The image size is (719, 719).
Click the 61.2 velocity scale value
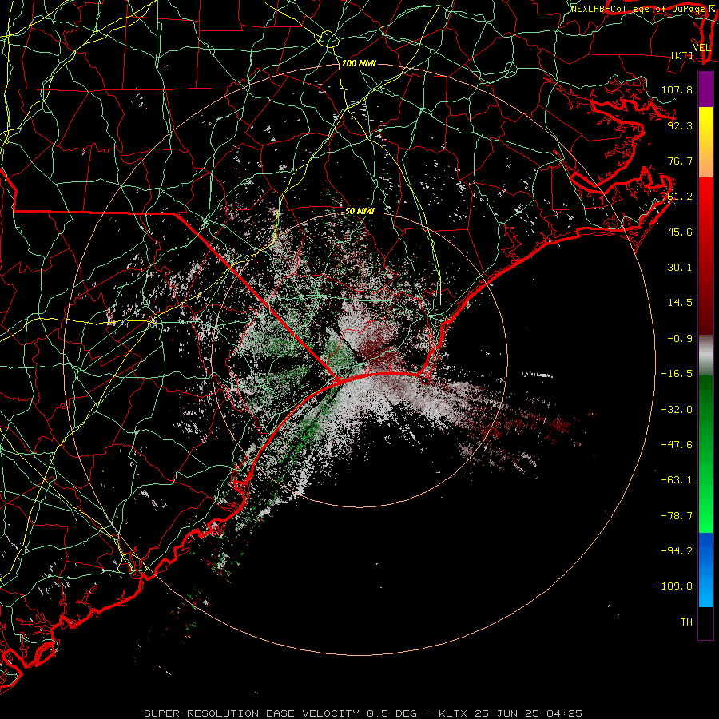[680, 197]
